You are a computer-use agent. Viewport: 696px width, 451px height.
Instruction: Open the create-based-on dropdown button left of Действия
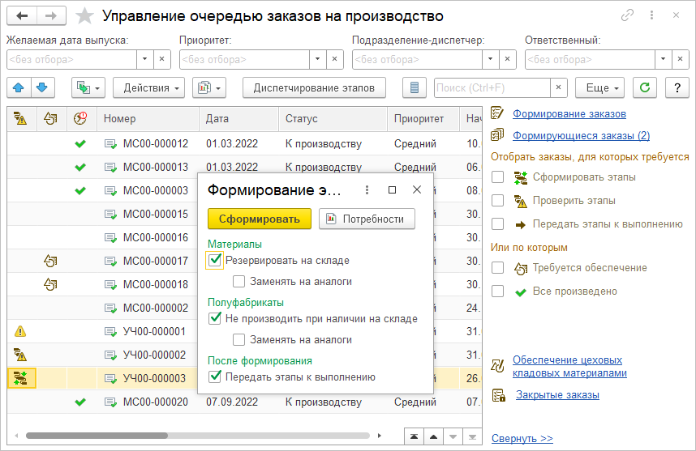click(x=88, y=87)
